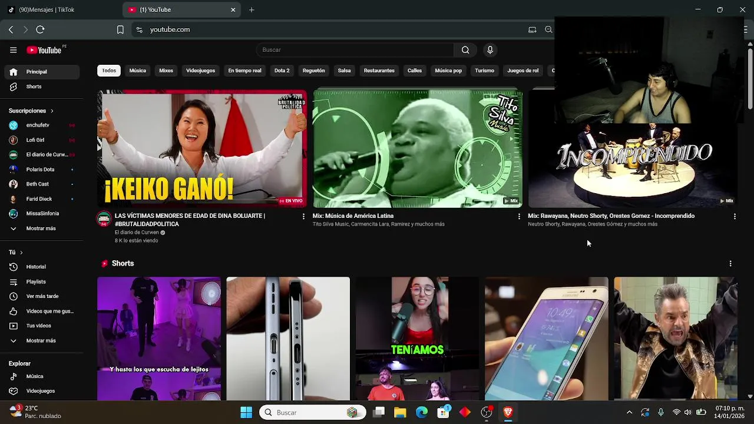The width and height of the screenshot is (754, 424).
Task: Click Brave browser taskbar icon
Action: pyautogui.click(x=508, y=412)
